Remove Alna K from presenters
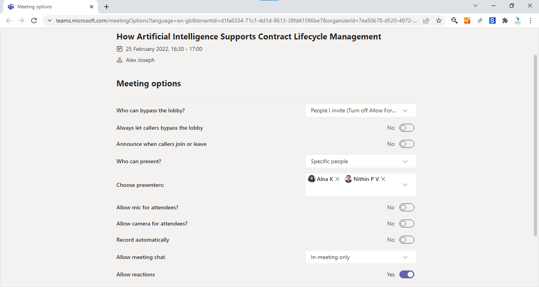 pos(337,179)
